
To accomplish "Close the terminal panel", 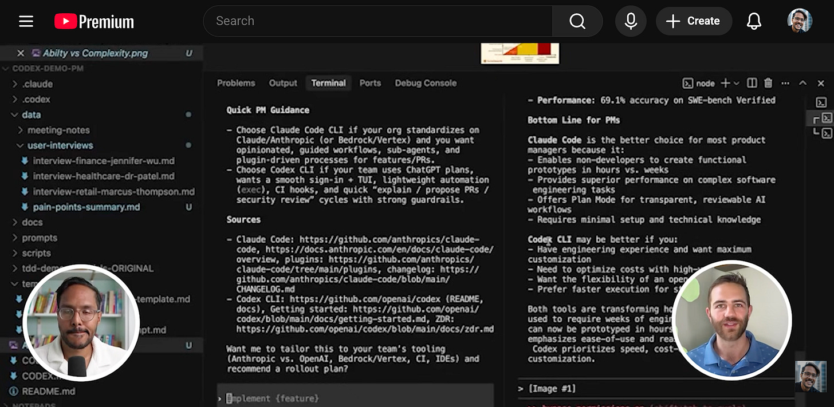I will click(821, 84).
